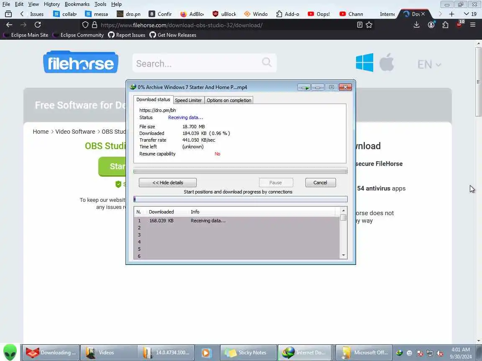
Task: Reload the page with the refresh icon
Action: (38, 25)
